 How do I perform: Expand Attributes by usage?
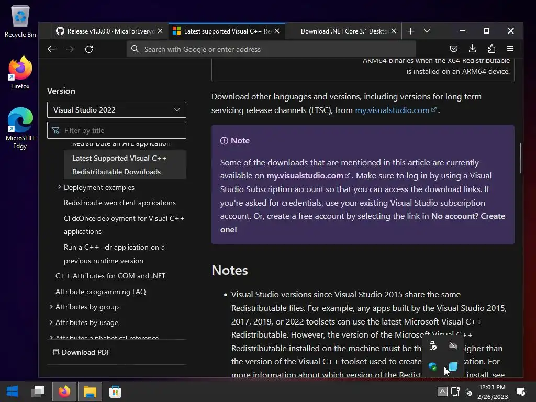pos(51,322)
